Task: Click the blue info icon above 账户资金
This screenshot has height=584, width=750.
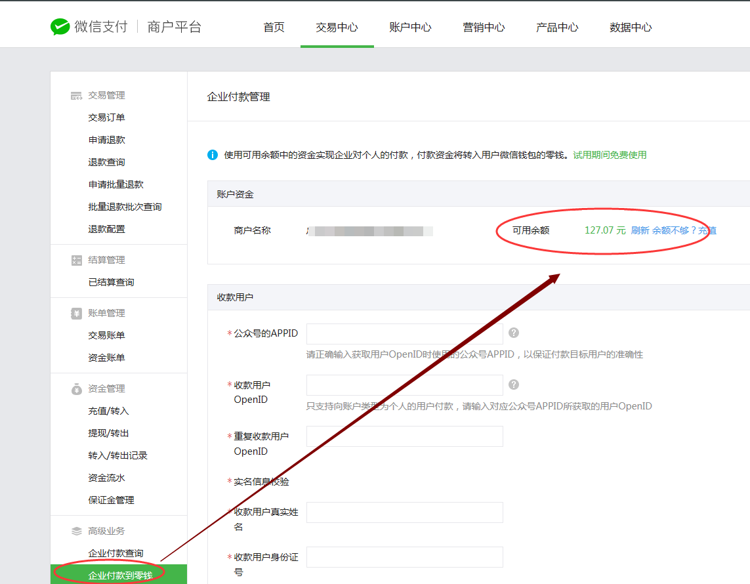Action: [x=213, y=155]
